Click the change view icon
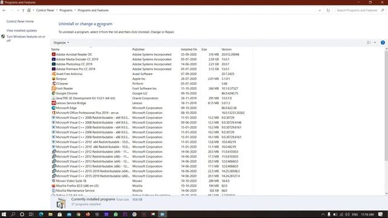388x218 pixels. pos(369,42)
